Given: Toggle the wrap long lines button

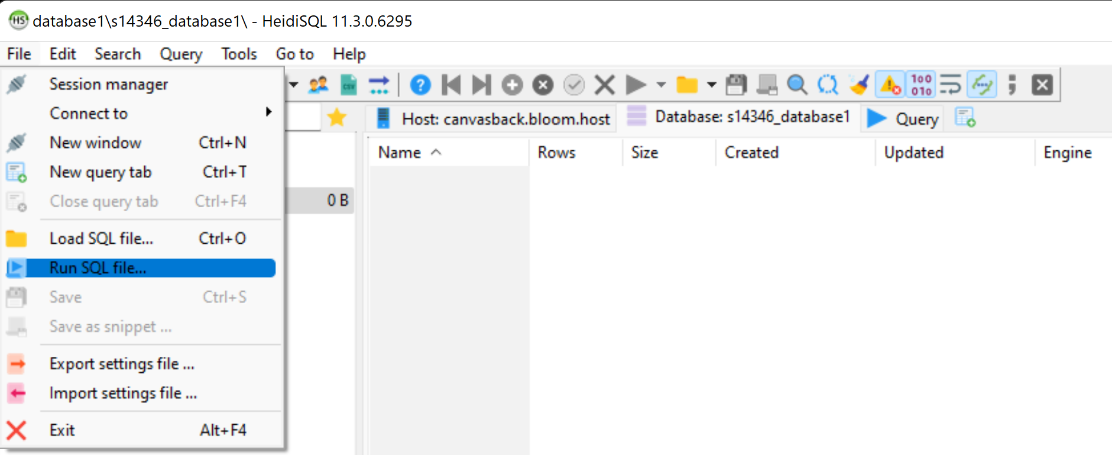Looking at the screenshot, I should [x=951, y=85].
